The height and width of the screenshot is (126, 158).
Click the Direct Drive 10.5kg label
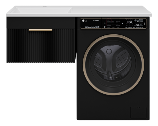click(90, 27)
